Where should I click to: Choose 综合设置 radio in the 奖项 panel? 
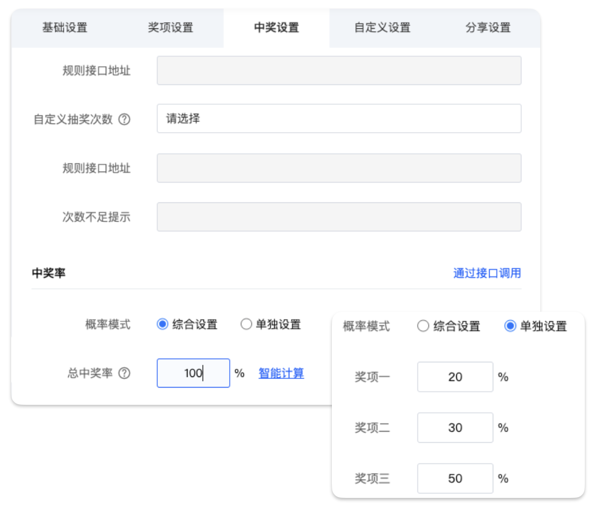click(x=423, y=326)
